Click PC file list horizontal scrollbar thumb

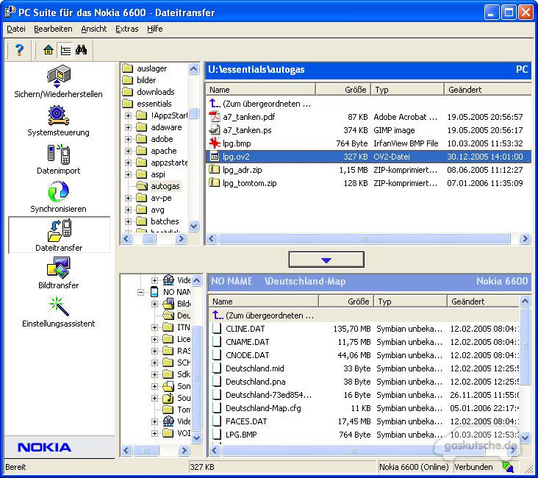click(365, 238)
